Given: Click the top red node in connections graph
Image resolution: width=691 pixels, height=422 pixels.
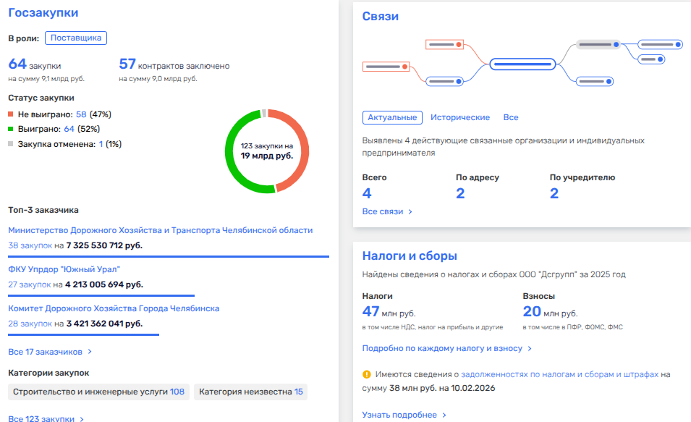Looking at the screenshot, I should pyautogui.click(x=444, y=45).
